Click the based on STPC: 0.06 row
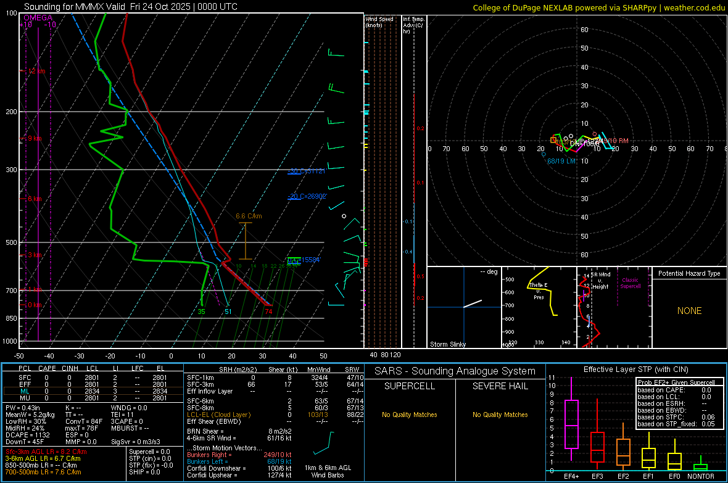This screenshot has height=483, width=728. (676, 417)
